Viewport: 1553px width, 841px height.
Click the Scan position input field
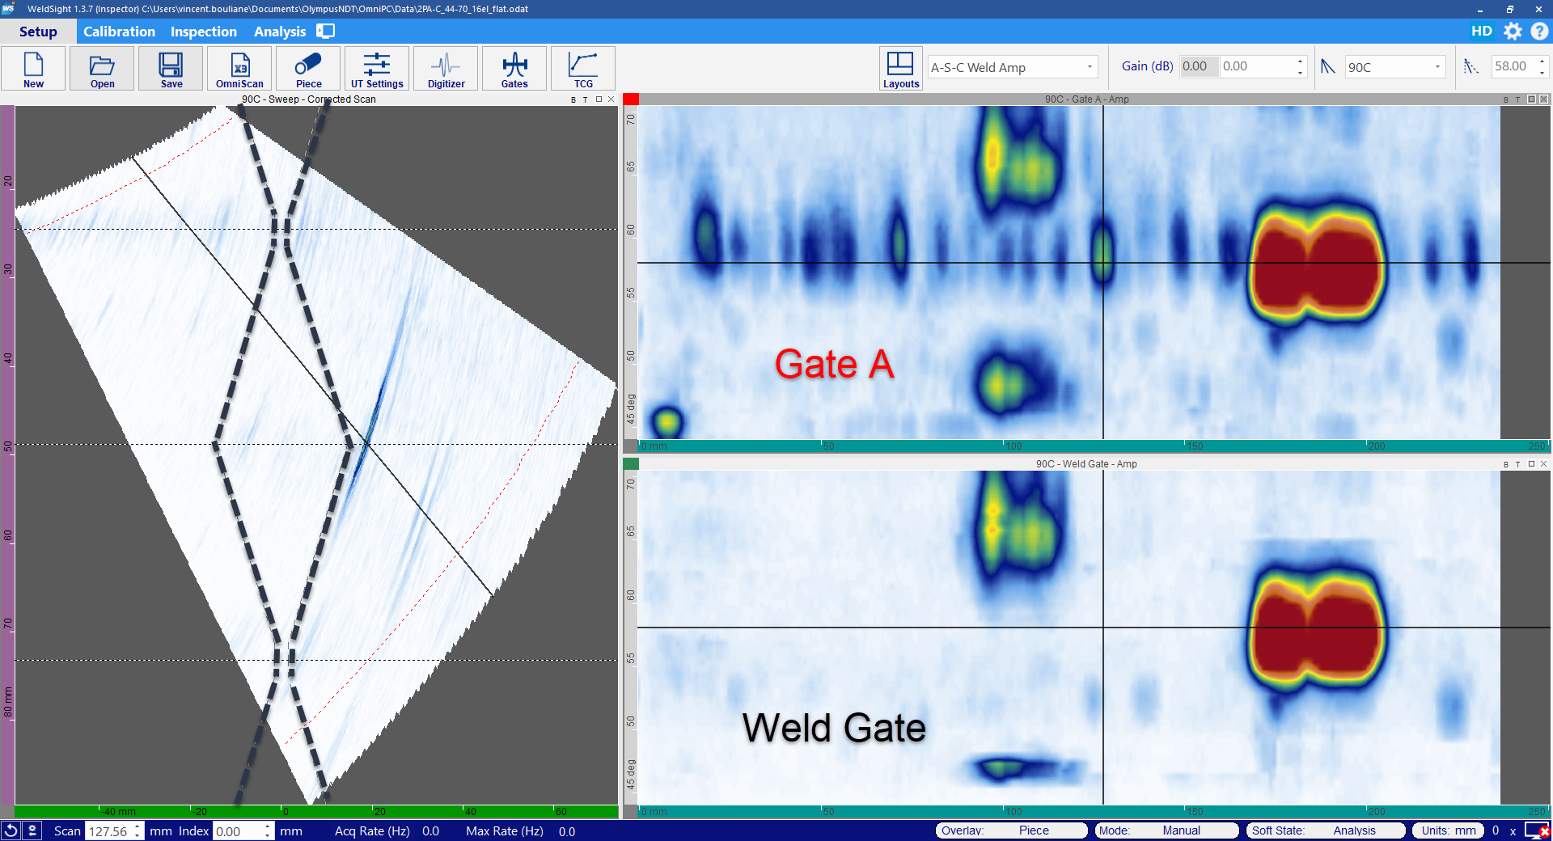point(108,831)
